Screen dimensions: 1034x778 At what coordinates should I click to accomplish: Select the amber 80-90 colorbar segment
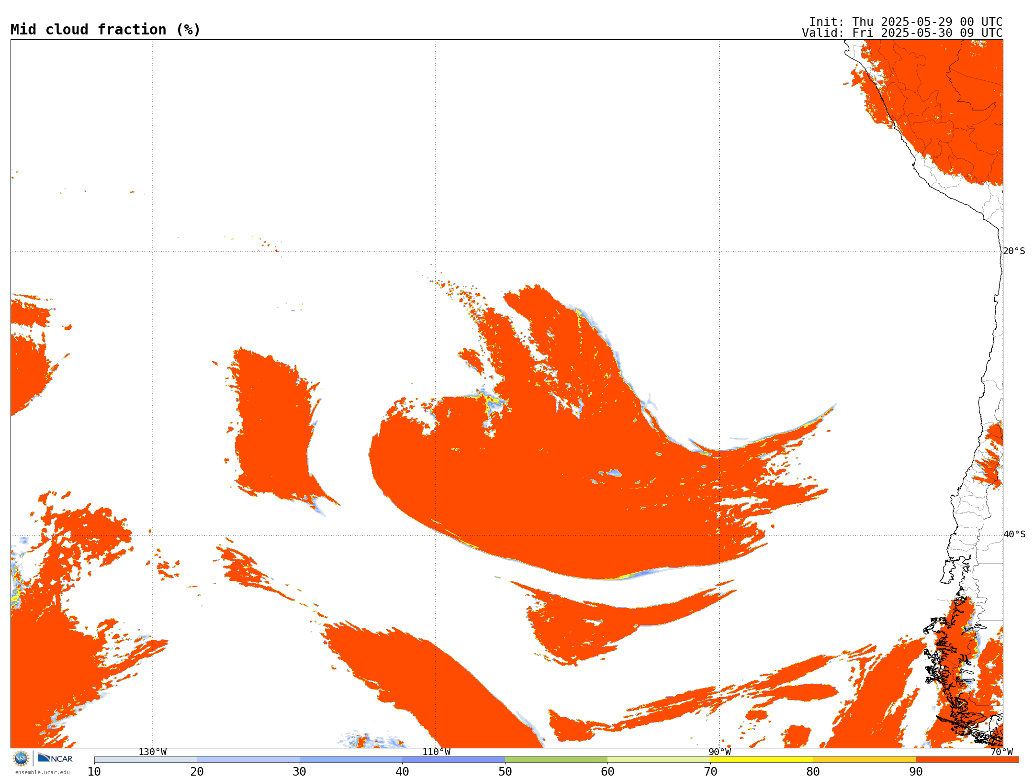point(864,760)
